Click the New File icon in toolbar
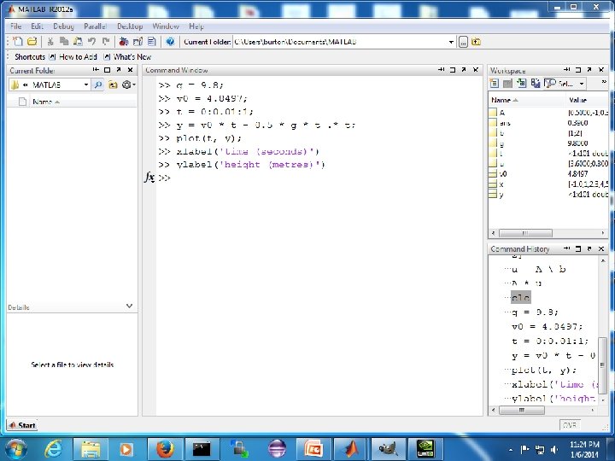 18,41
